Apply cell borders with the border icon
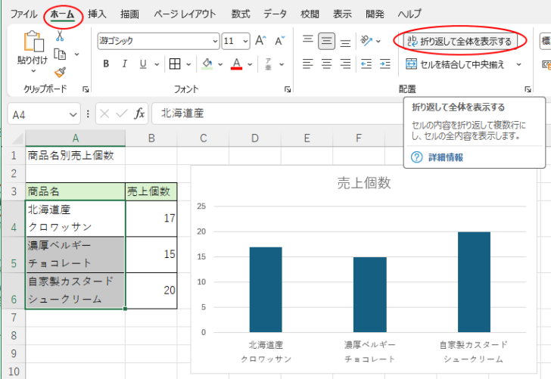This screenshot has height=379, width=551. click(175, 64)
